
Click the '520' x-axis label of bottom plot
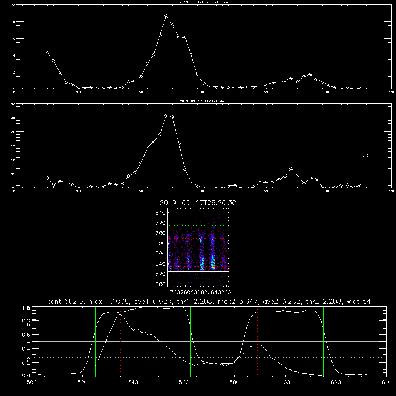tap(82, 383)
